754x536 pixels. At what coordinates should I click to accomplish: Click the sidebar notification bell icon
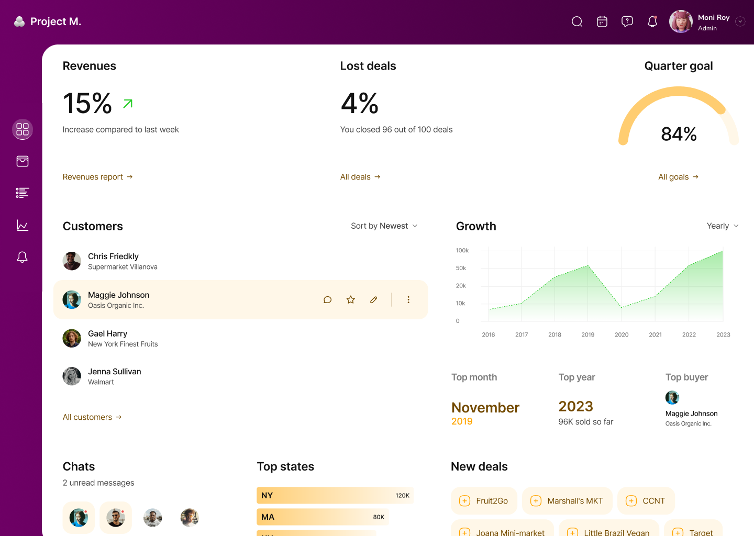(23, 257)
